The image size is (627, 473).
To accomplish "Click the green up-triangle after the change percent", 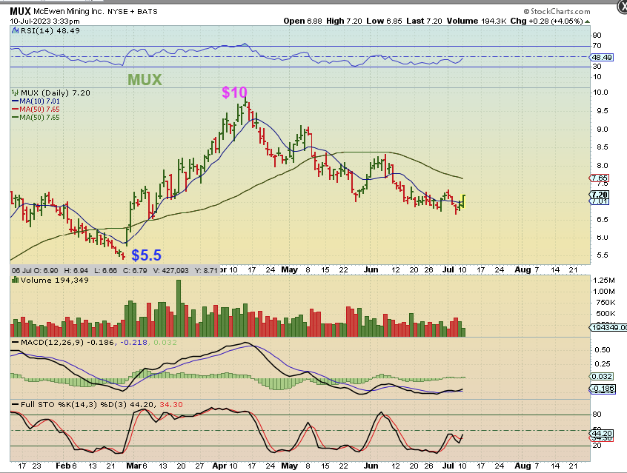I will pos(587,21).
